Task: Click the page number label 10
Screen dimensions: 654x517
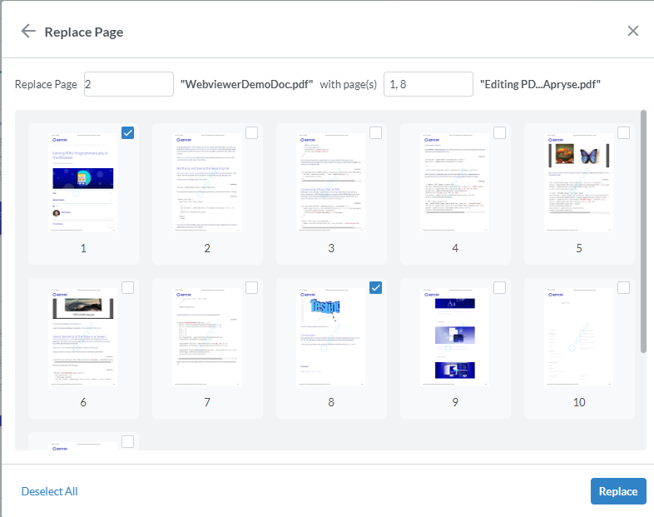Action: (579, 402)
